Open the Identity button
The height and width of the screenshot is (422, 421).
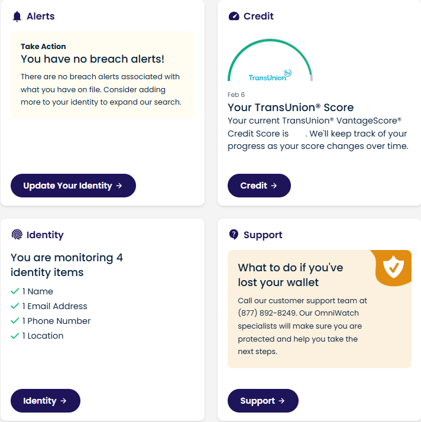click(46, 401)
